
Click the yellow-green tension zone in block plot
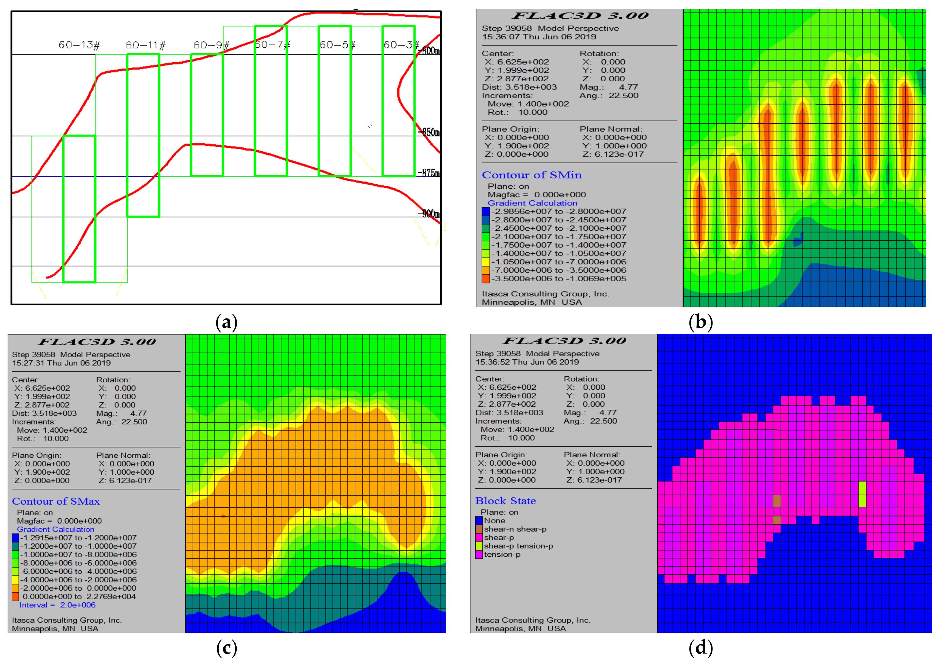click(862, 494)
